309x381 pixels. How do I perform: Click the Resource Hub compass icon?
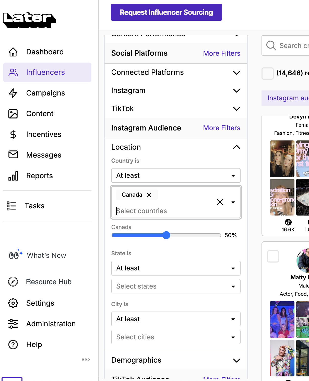[x=13, y=282]
